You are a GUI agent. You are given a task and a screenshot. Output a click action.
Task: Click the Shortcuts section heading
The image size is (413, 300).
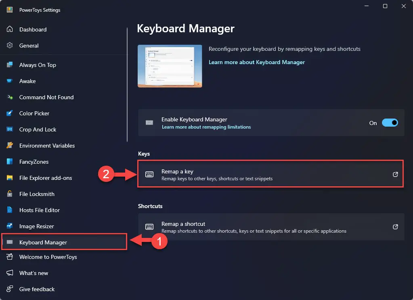[x=150, y=206]
